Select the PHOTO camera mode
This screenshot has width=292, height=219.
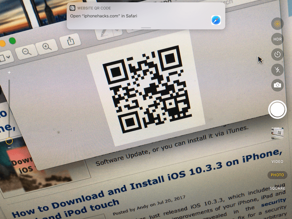coord(277,175)
